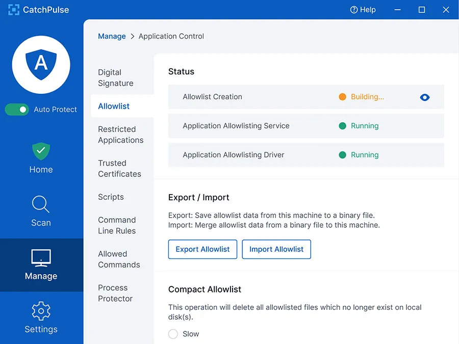This screenshot has width=459, height=344.
Task: Open the Digital Signature tab
Action: 116,77
